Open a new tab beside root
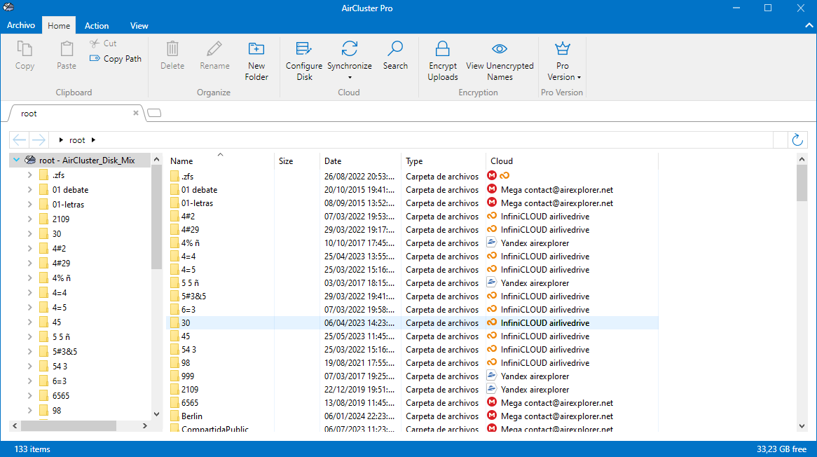This screenshot has width=817, height=457. coord(155,113)
